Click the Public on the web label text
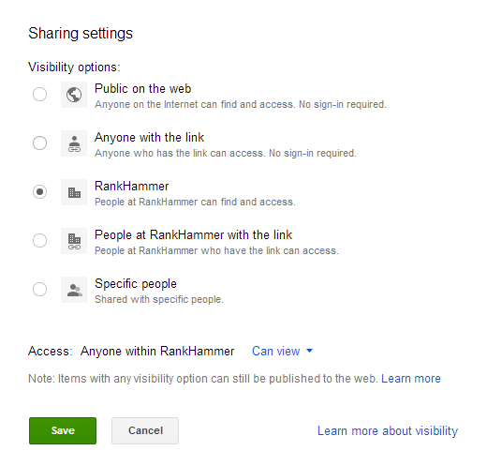The image size is (487, 466). point(142,89)
